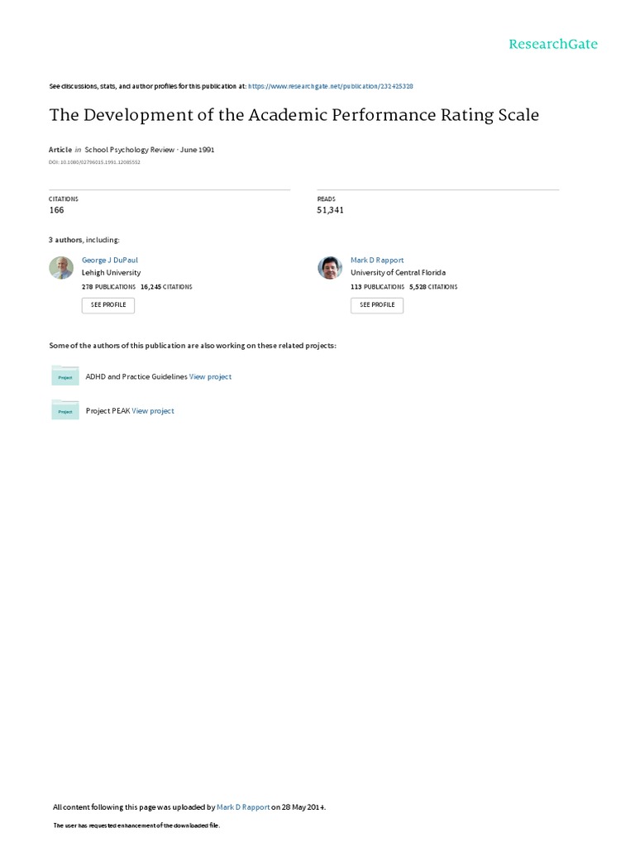
Task: Click the DOI text below the article line
Action: tap(95, 162)
